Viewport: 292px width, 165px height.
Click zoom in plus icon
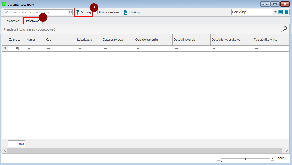272,159
